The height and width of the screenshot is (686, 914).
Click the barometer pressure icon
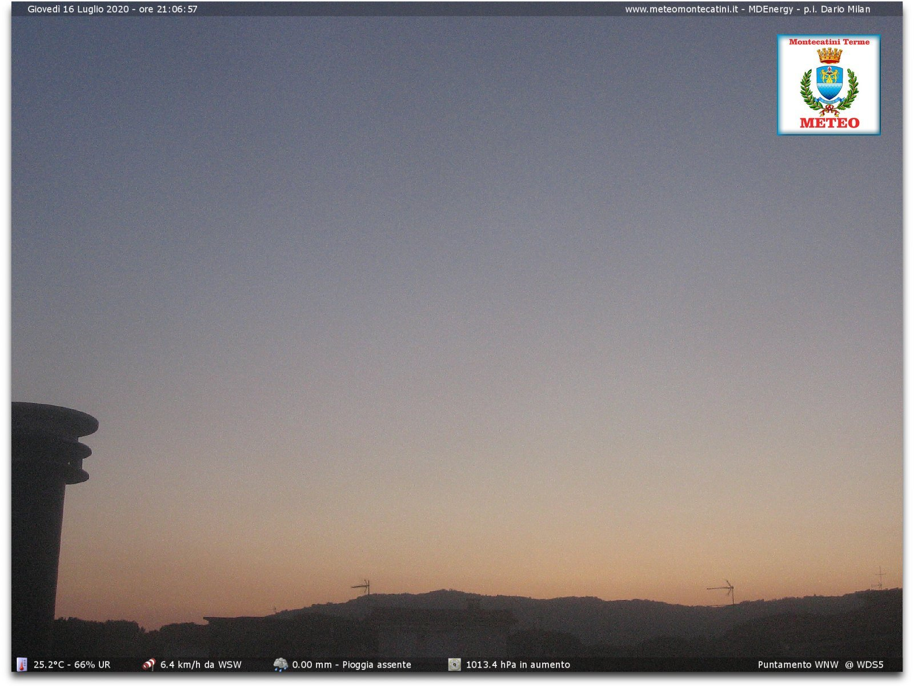click(454, 664)
